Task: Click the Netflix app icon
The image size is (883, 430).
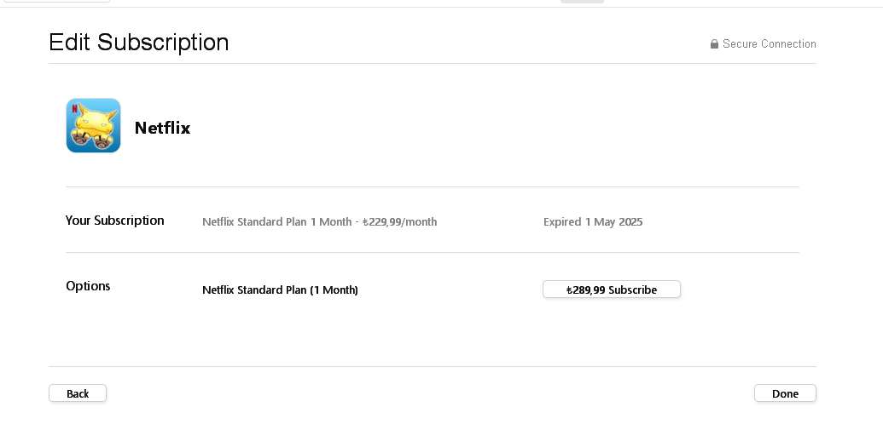Action: click(x=93, y=126)
